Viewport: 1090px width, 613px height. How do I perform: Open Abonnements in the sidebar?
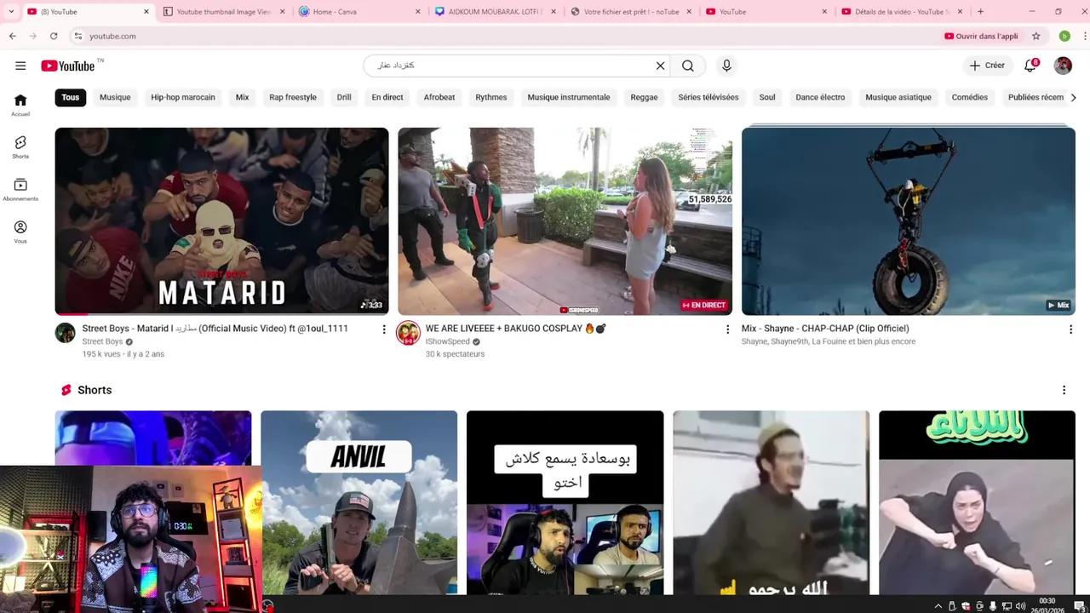pos(20,190)
